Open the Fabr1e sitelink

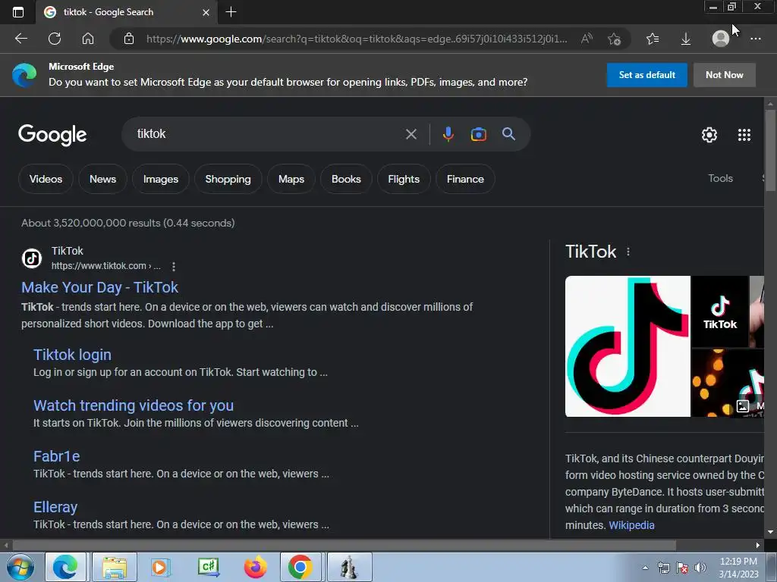[x=56, y=456]
